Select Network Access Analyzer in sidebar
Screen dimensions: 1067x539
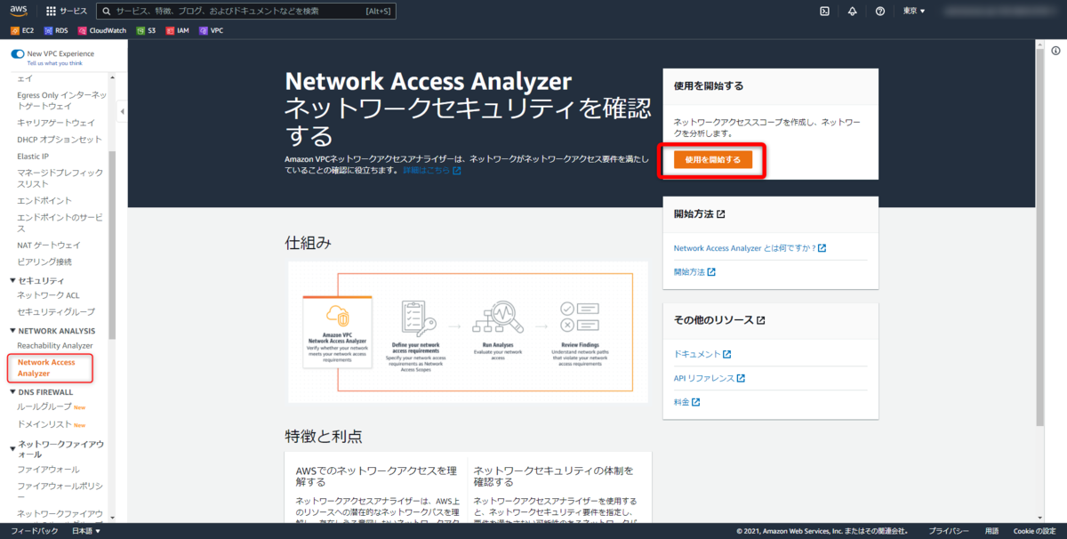pyautogui.click(x=46, y=367)
